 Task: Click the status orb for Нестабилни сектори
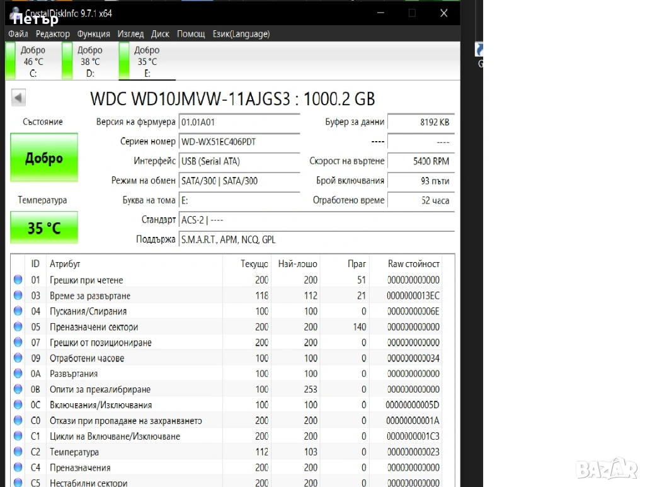[18, 483]
